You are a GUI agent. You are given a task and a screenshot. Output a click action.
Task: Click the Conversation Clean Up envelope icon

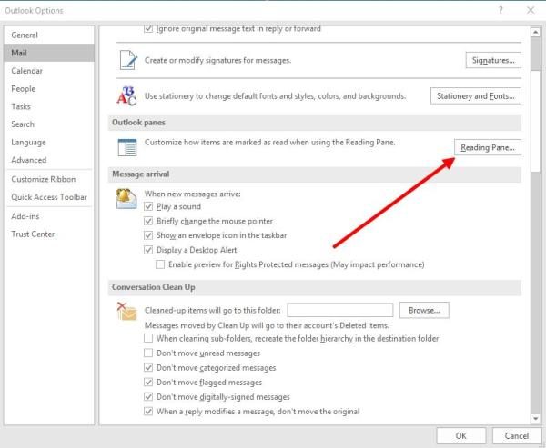coord(126,311)
